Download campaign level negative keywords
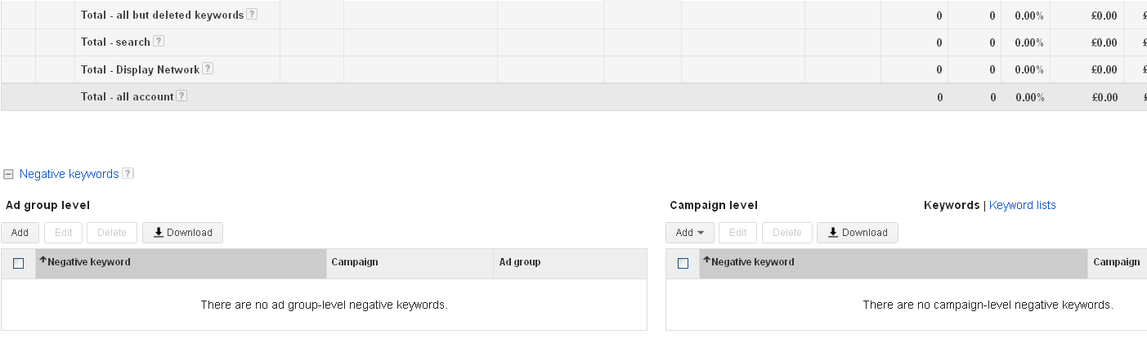This screenshot has height=343, width=1147. [x=857, y=233]
